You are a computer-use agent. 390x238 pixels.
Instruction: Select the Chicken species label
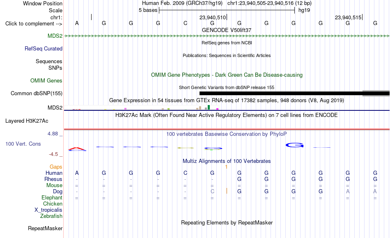click(x=53, y=204)
